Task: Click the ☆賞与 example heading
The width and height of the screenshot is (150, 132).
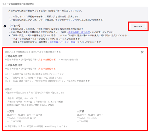Action: (10, 112)
